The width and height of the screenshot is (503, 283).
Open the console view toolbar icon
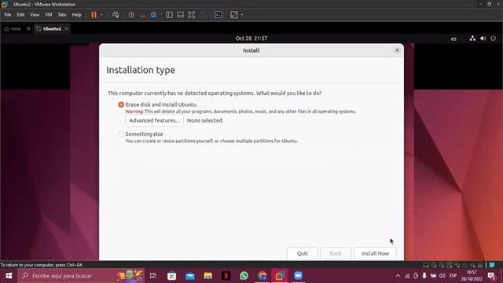pyautogui.click(x=218, y=15)
